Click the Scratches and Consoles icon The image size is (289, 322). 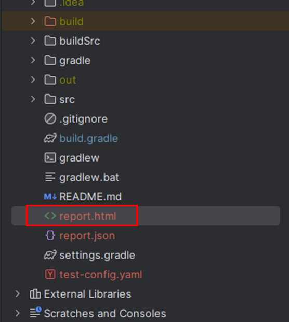point(35,312)
